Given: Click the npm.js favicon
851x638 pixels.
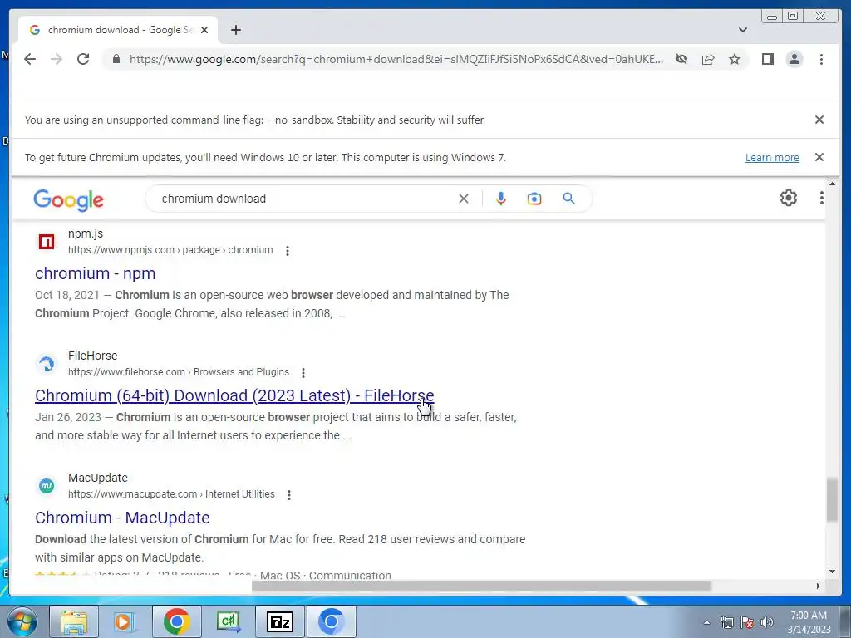Looking at the screenshot, I should 47,242.
